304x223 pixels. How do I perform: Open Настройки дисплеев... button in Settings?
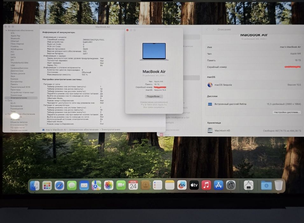[287, 112]
